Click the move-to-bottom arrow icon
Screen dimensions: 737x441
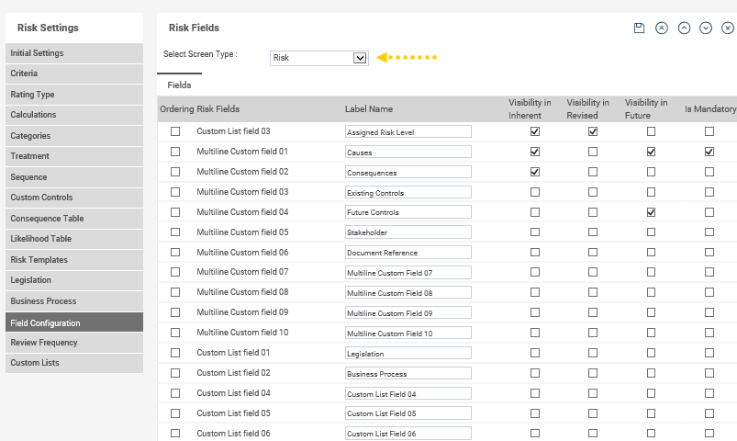point(728,28)
